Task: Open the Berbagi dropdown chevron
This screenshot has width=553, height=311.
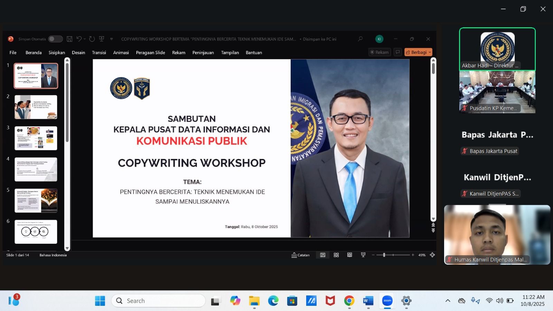Action: tap(429, 52)
